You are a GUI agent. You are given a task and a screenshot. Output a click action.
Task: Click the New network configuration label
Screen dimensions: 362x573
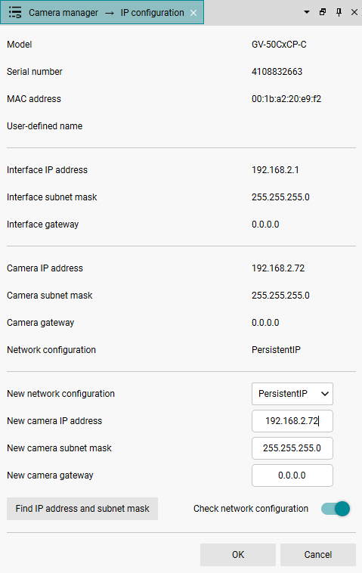(x=60, y=394)
